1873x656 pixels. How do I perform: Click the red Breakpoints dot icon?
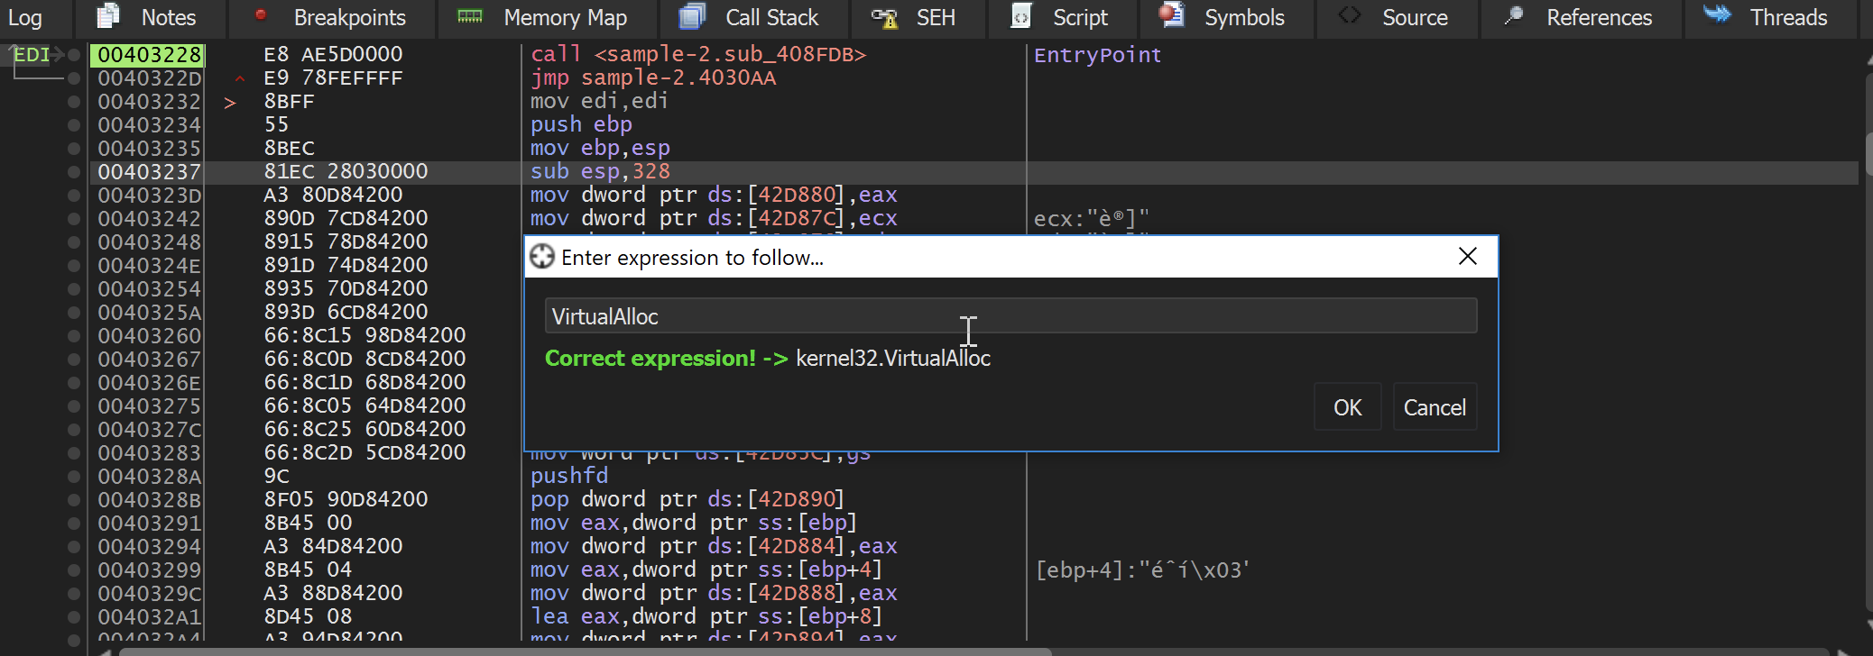pos(261,14)
